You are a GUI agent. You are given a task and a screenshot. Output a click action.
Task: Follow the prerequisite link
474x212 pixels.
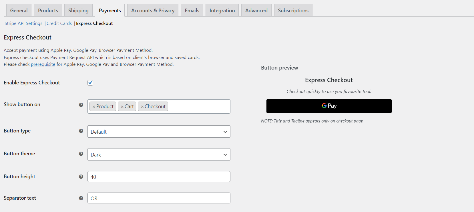[x=43, y=64]
